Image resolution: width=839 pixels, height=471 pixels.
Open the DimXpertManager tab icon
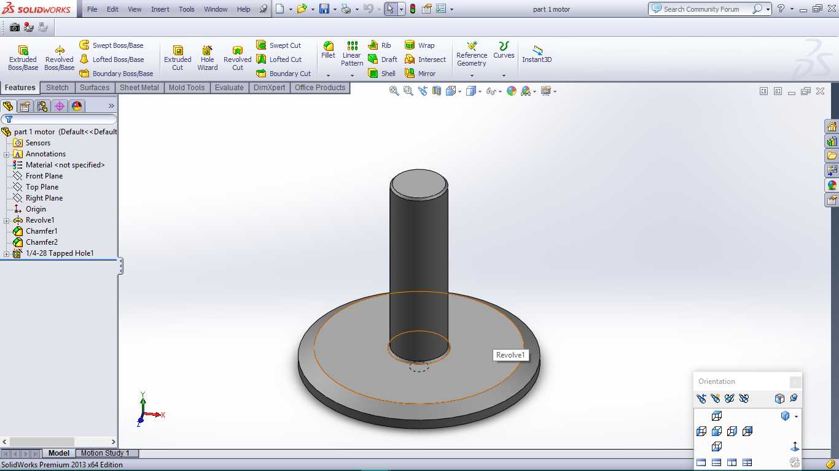point(60,106)
